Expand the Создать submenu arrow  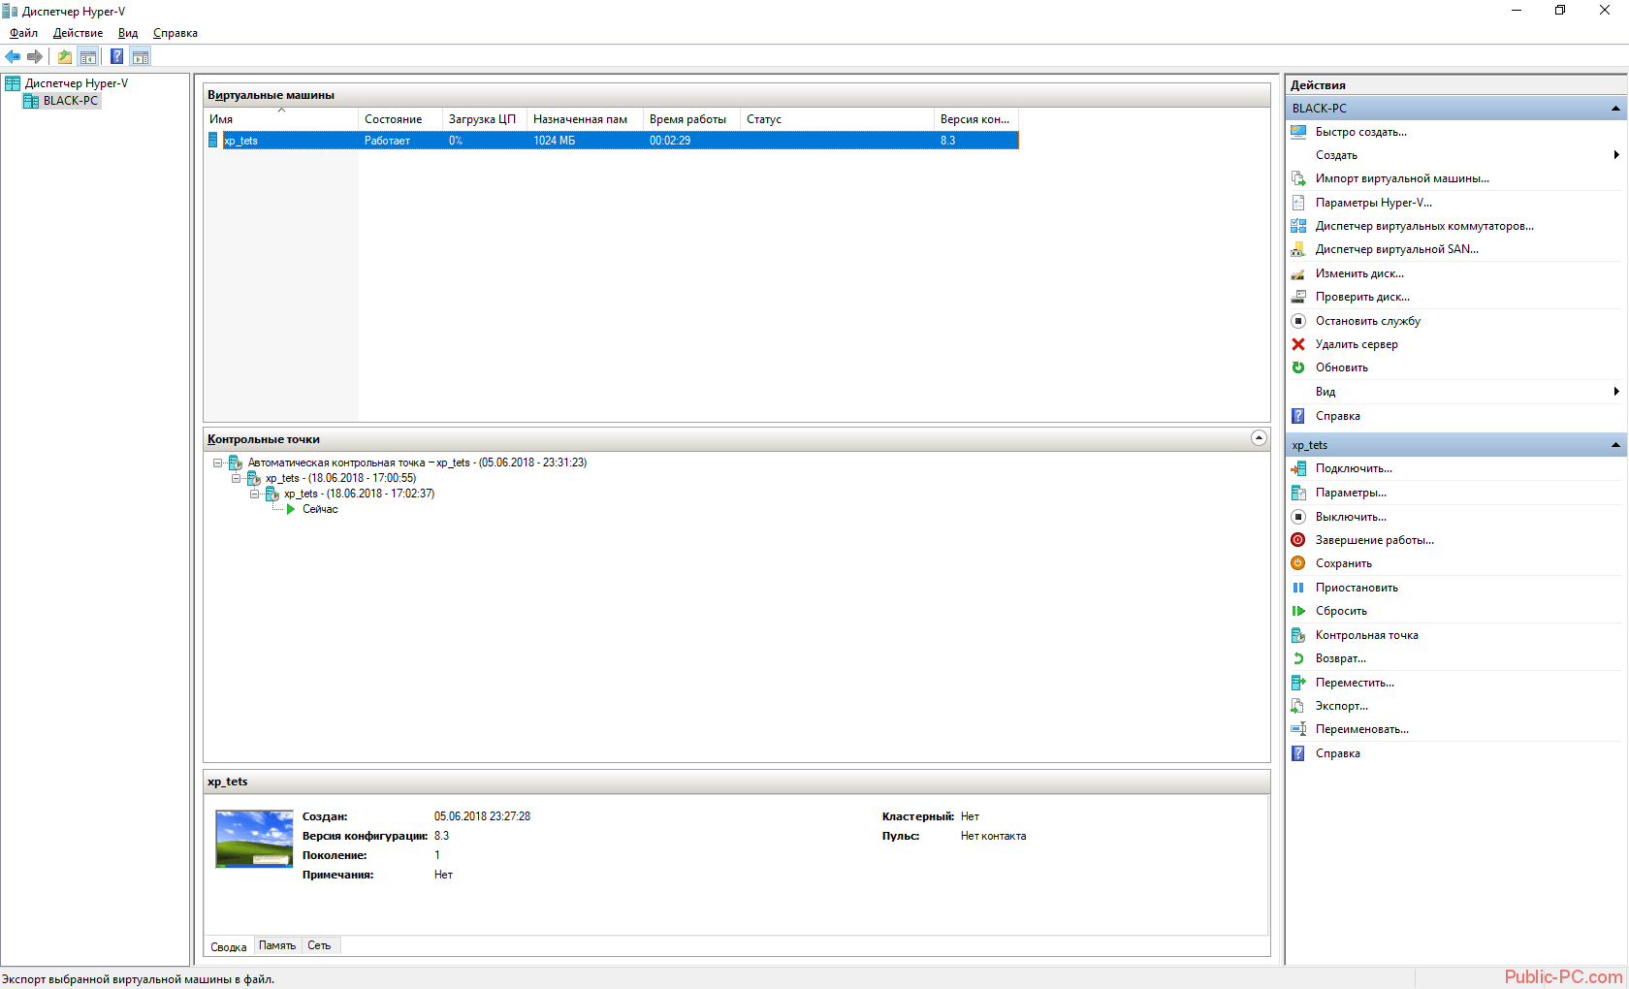[1616, 155]
